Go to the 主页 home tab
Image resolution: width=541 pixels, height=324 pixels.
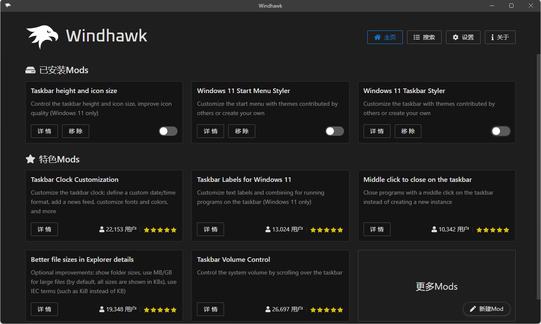(x=385, y=37)
